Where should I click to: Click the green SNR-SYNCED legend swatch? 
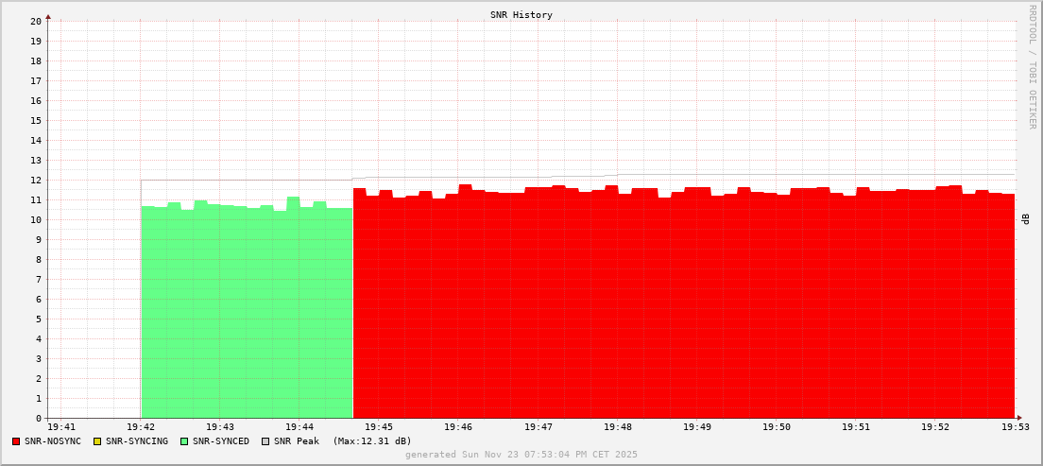[x=184, y=441]
